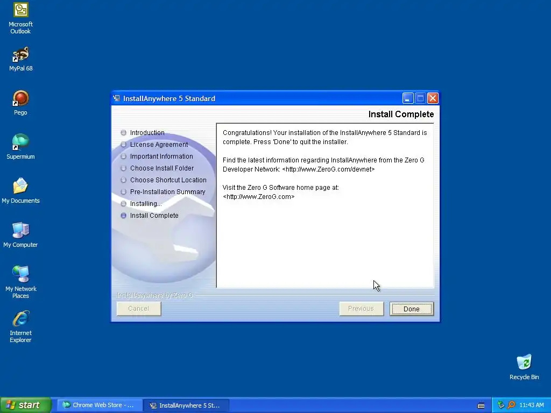This screenshot has width=551, height=413.
Task: Switch to Chrome Web Store taskbar item
Action: coord(100,405)
